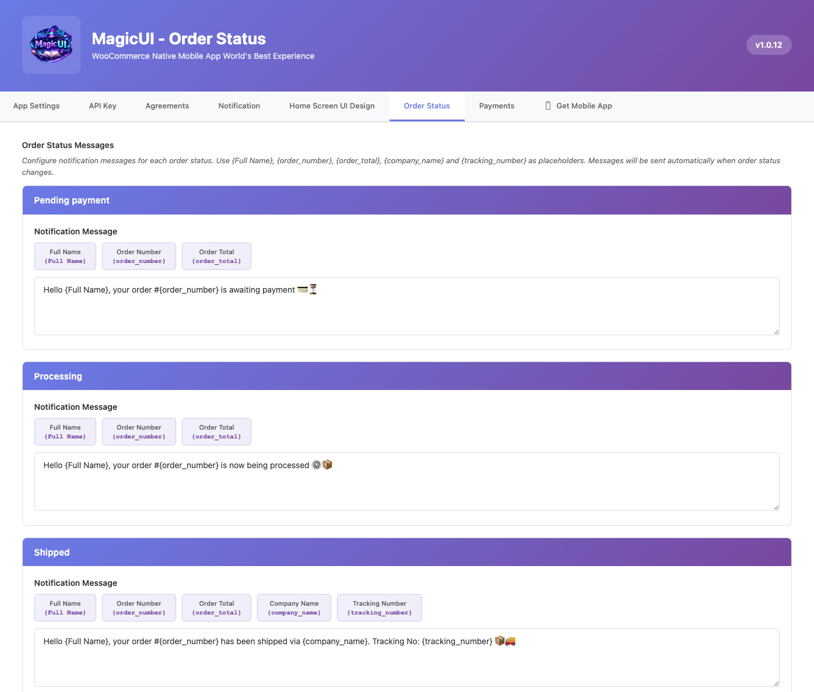Go to the Notification tab
Image resolution: width=814 pixels, height=692 pixels.
pyautogui.click(x=239, y=106)
